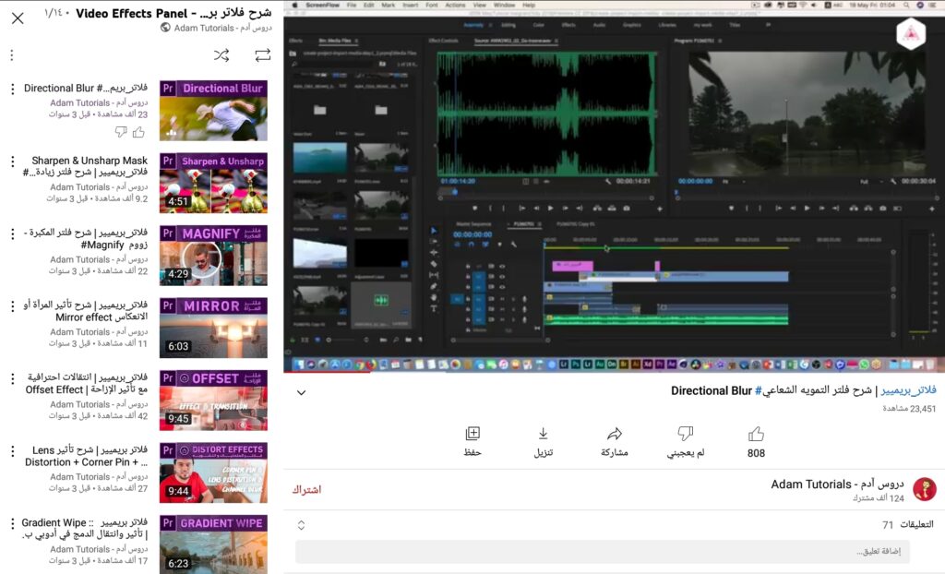The image size is (945, 574).
Task: Like the video with the thumbs-up icon
Action: point(755,434)
